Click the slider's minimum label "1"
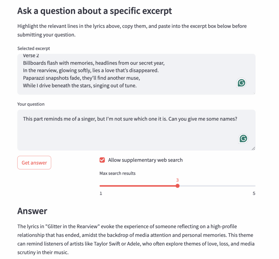The image size is (279, 259). click(x=101, y=194)
